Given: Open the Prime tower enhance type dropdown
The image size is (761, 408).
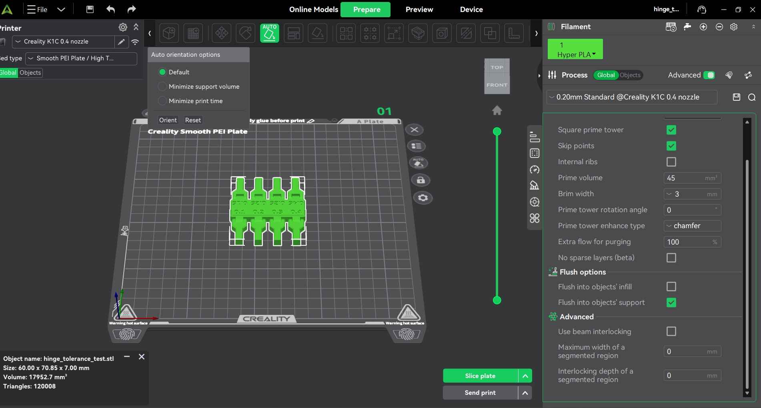Looking at the screenshot, I should click(x=692, y=226).
